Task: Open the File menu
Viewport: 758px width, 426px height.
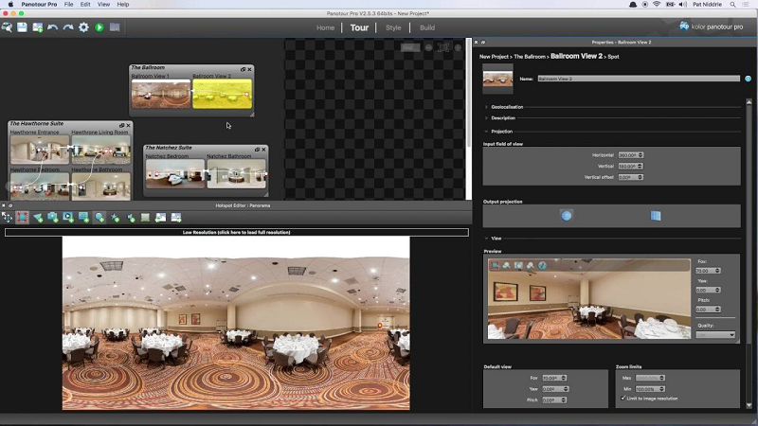Action: point(68,5)
